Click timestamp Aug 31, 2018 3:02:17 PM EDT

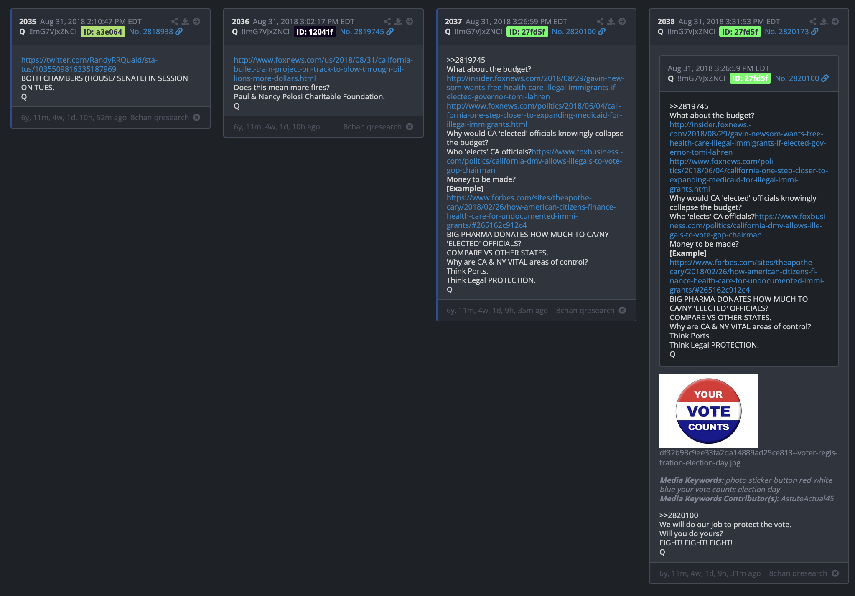click(303, 21)
